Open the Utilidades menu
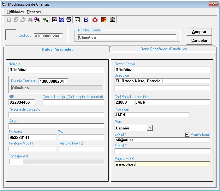 [15, 12]
